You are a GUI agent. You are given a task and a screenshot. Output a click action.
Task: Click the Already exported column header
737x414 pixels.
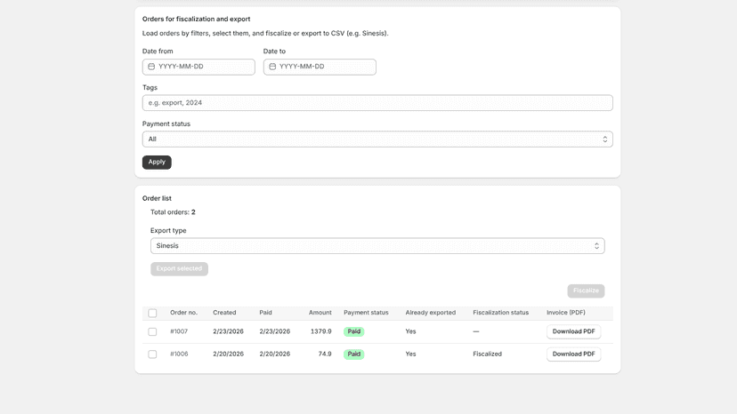pos(431,313)
